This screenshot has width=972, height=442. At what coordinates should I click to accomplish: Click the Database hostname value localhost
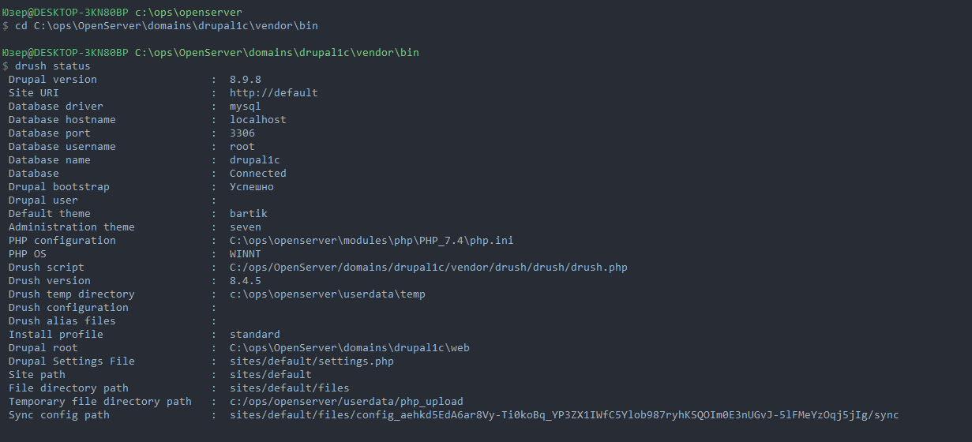coord(257,120)
